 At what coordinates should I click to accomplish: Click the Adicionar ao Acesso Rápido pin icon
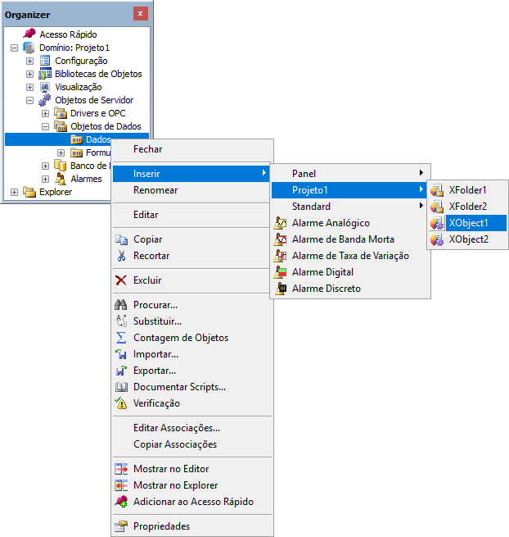(x=121, y=502)
